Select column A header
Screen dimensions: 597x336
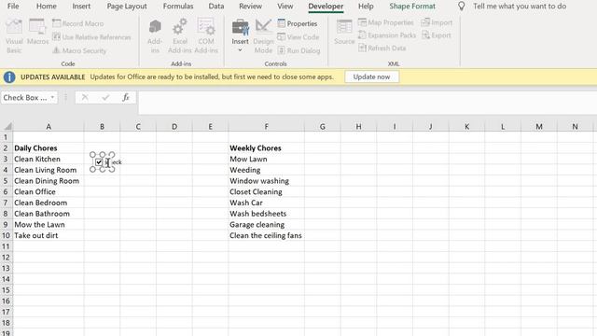tap(49, 127)
